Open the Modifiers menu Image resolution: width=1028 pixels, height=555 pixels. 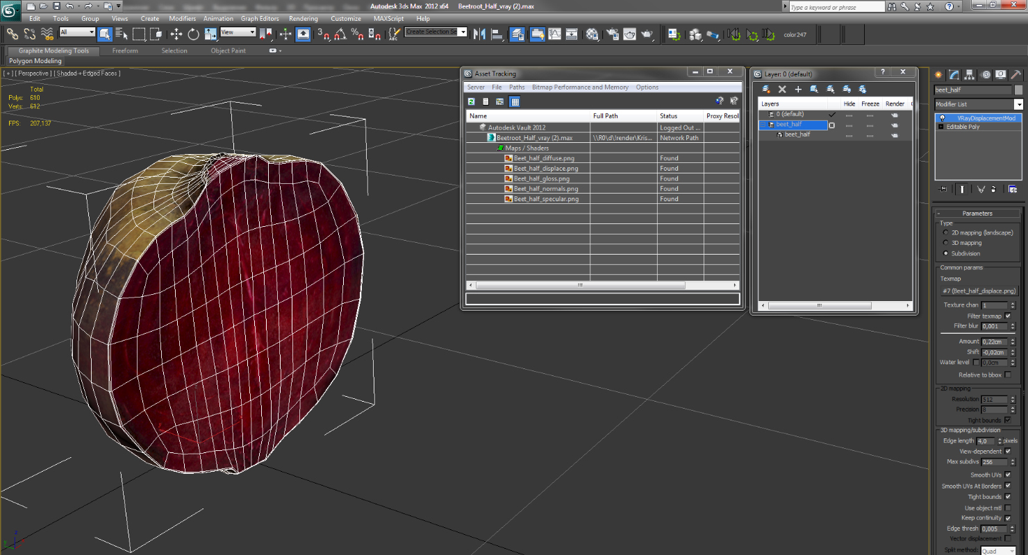pyautogui.click(x=183, y=19)
